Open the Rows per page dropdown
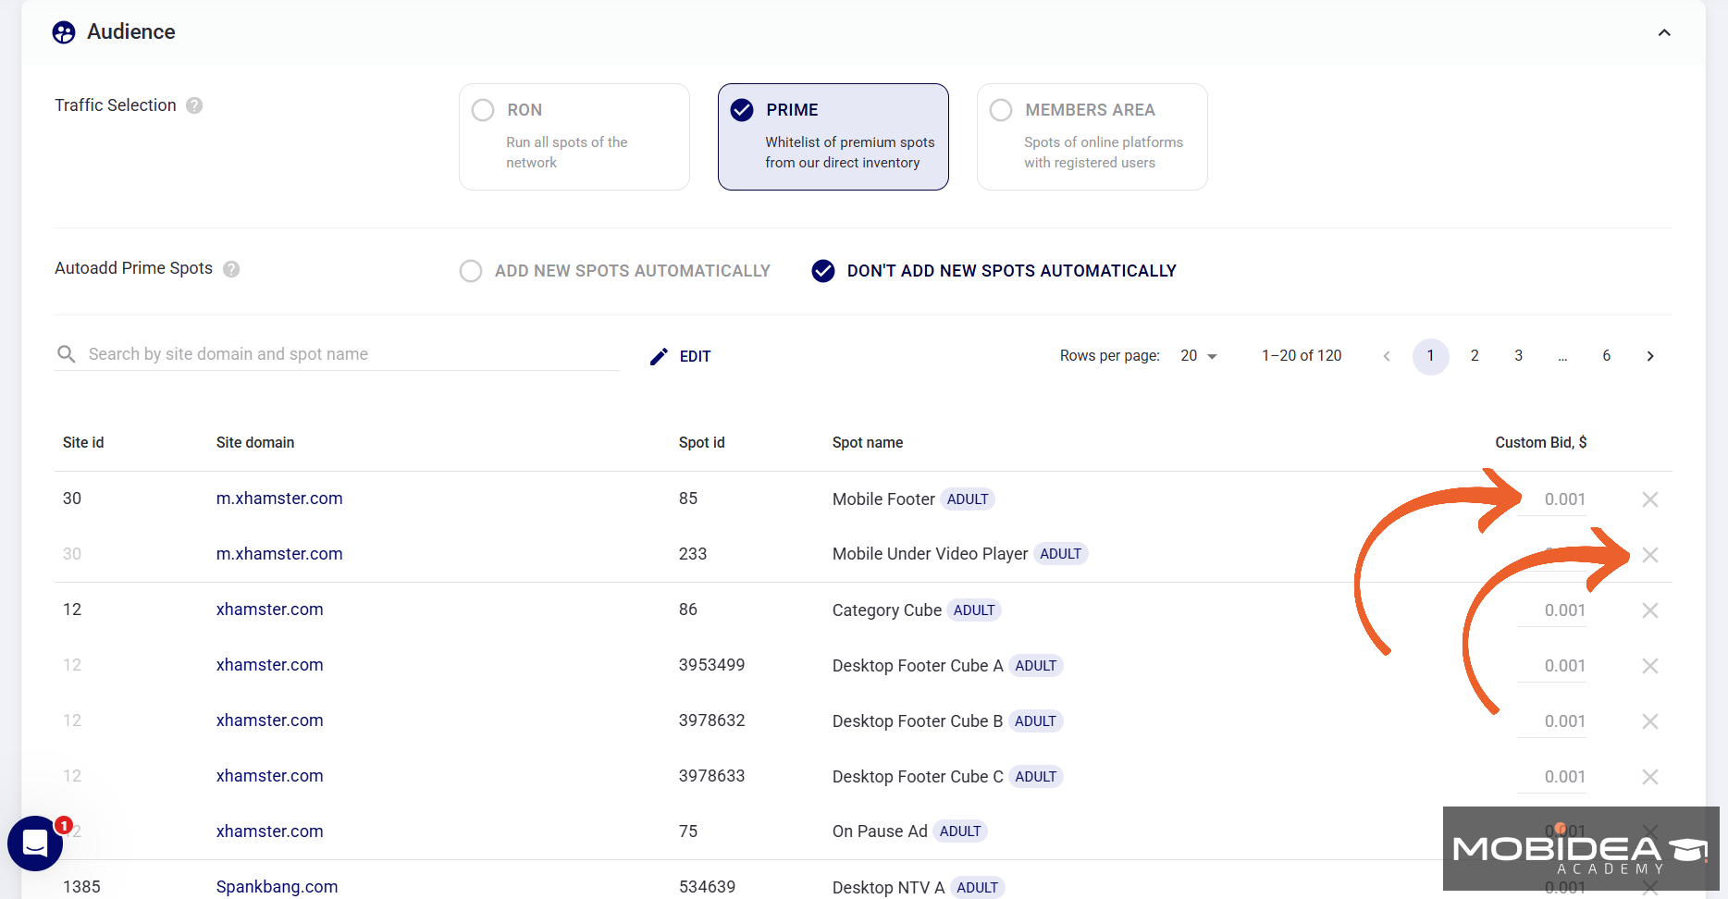 [x=1198, y=355]
